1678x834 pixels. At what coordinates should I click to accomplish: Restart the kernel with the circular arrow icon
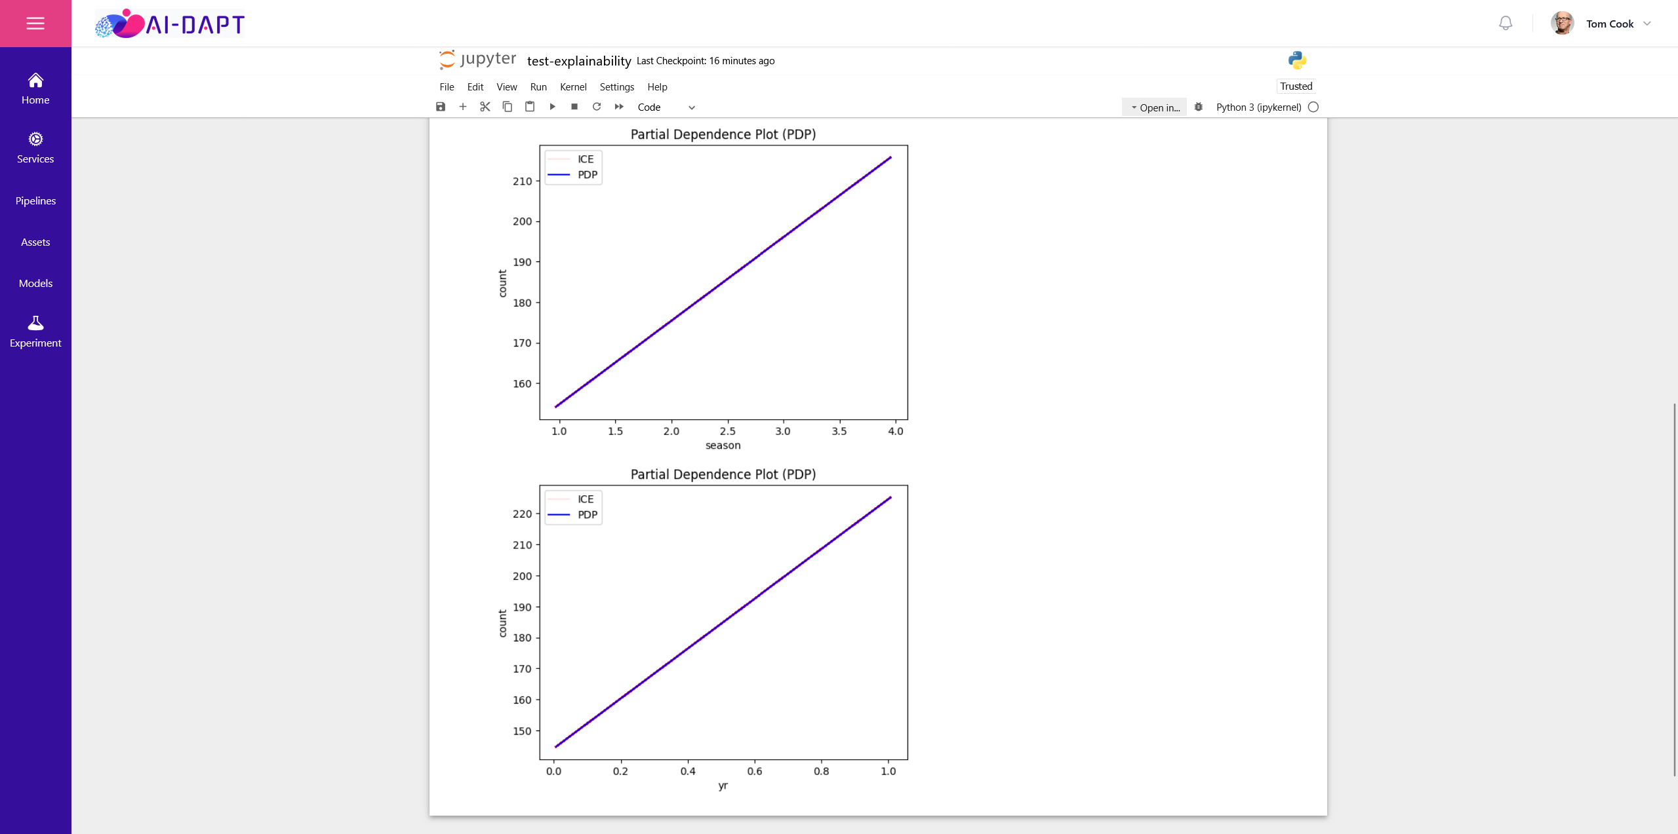597,107
